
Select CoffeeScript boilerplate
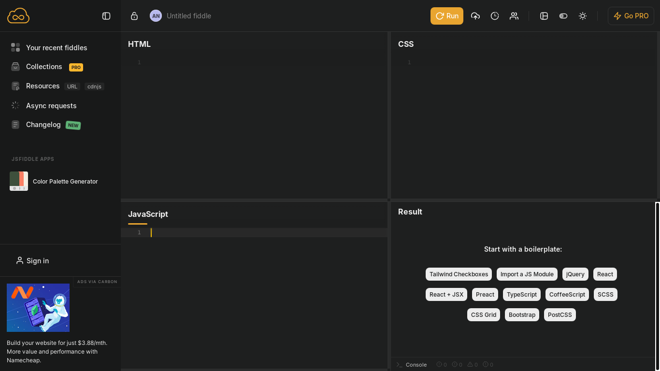(567, 295)
